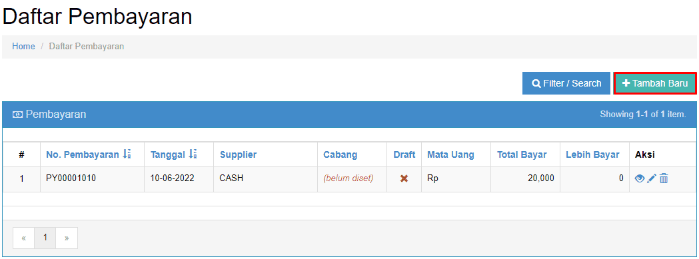This screenshot has width=699, height=259.
Task: Sort table by Total Bayar column
Action: [x=522, y=154]
